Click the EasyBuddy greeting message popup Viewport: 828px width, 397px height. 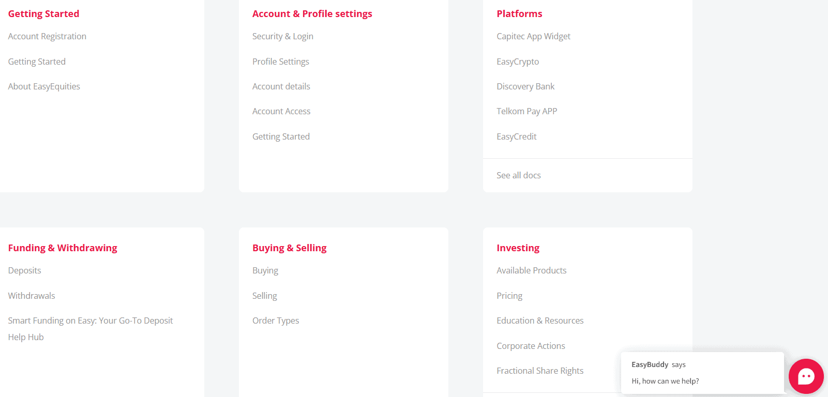click(x=702, y=373)
